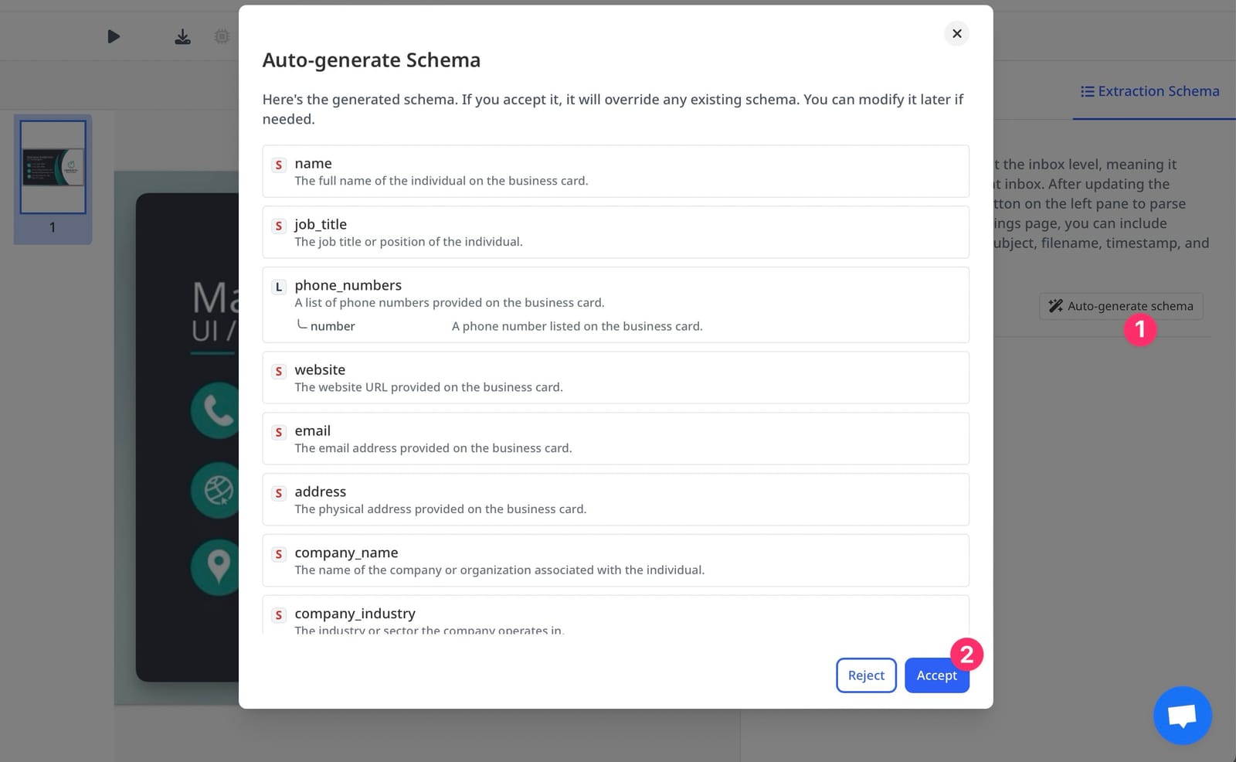1236x762 pixels.
Task: Click the play icon in the top toolbar
Action: pos(114,36)
